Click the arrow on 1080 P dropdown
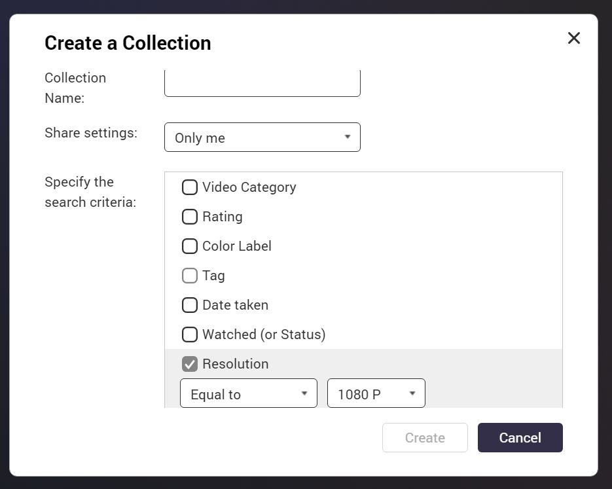612x489 pixels. click(x=412, y=393)
